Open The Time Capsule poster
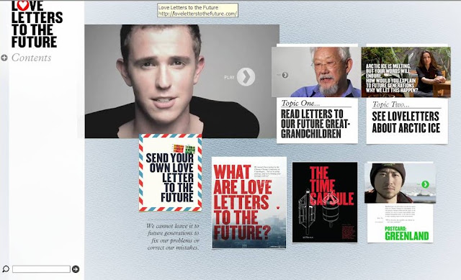The height and width of the screenshot is (280, 461). point(325,202)
